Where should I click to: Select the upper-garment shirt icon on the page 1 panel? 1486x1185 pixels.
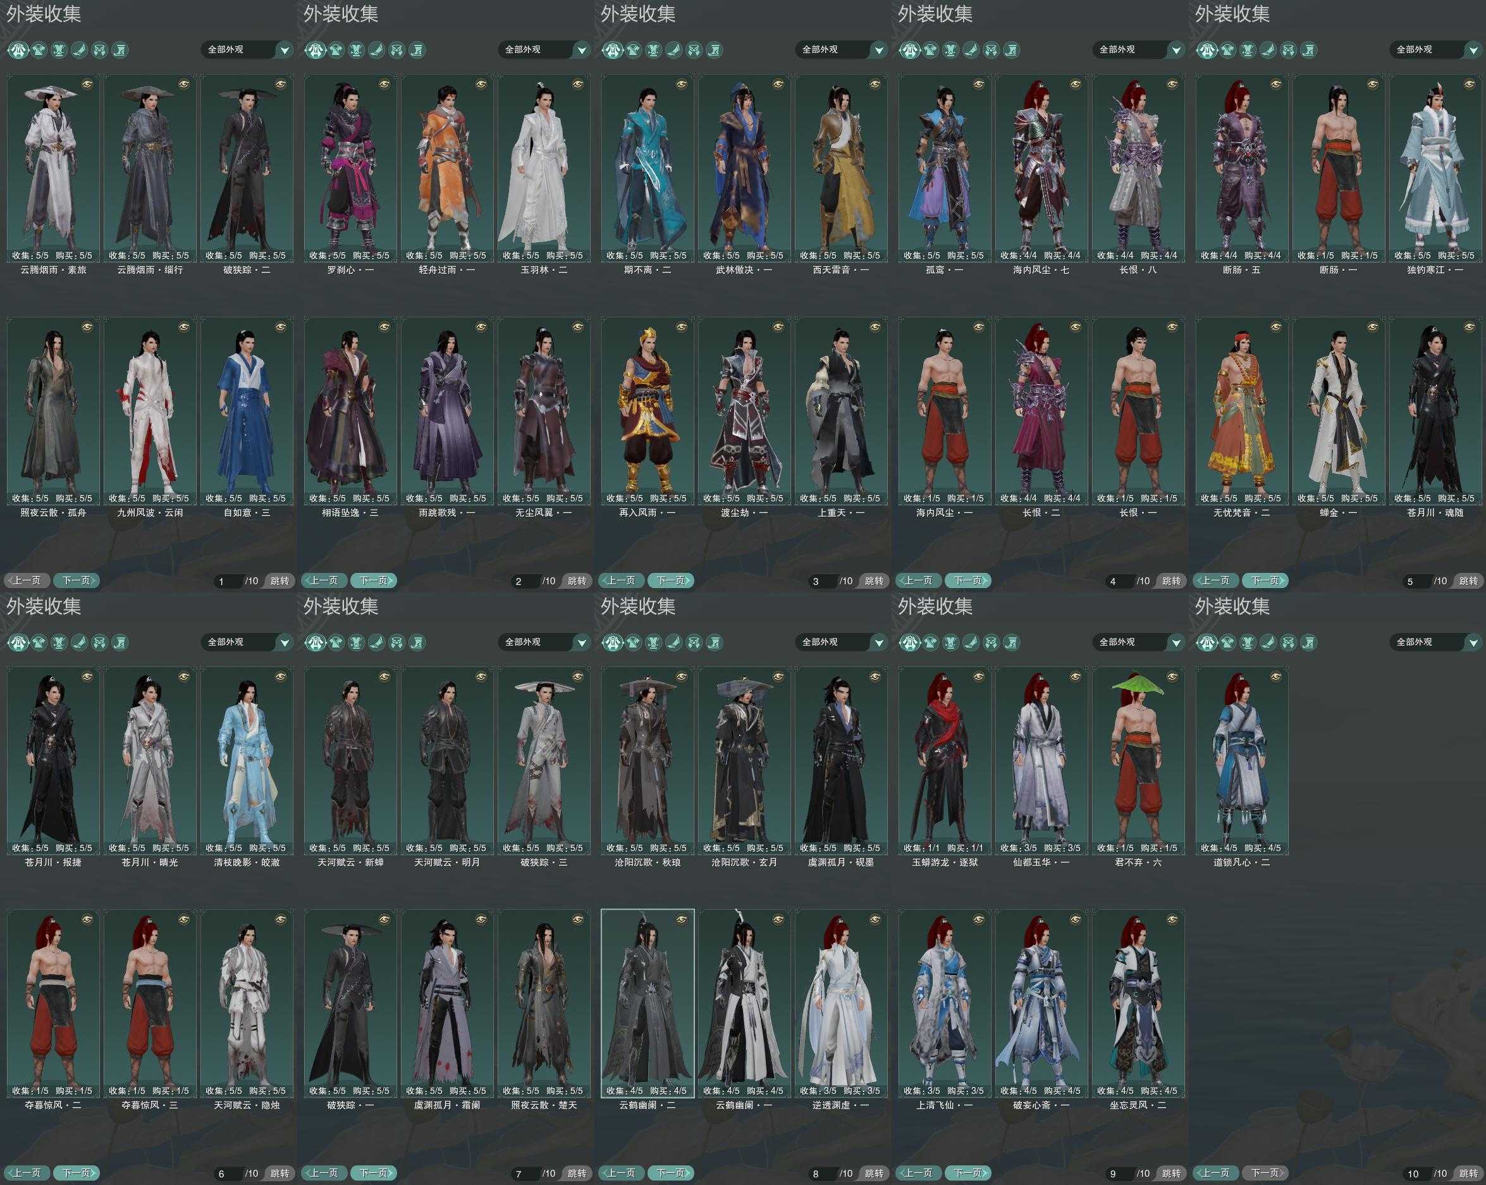pos(39,51)
